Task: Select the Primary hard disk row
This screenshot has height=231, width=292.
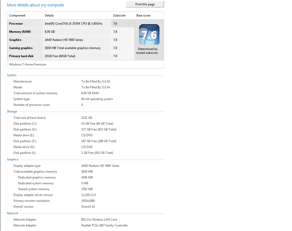Action: point(71,56)
